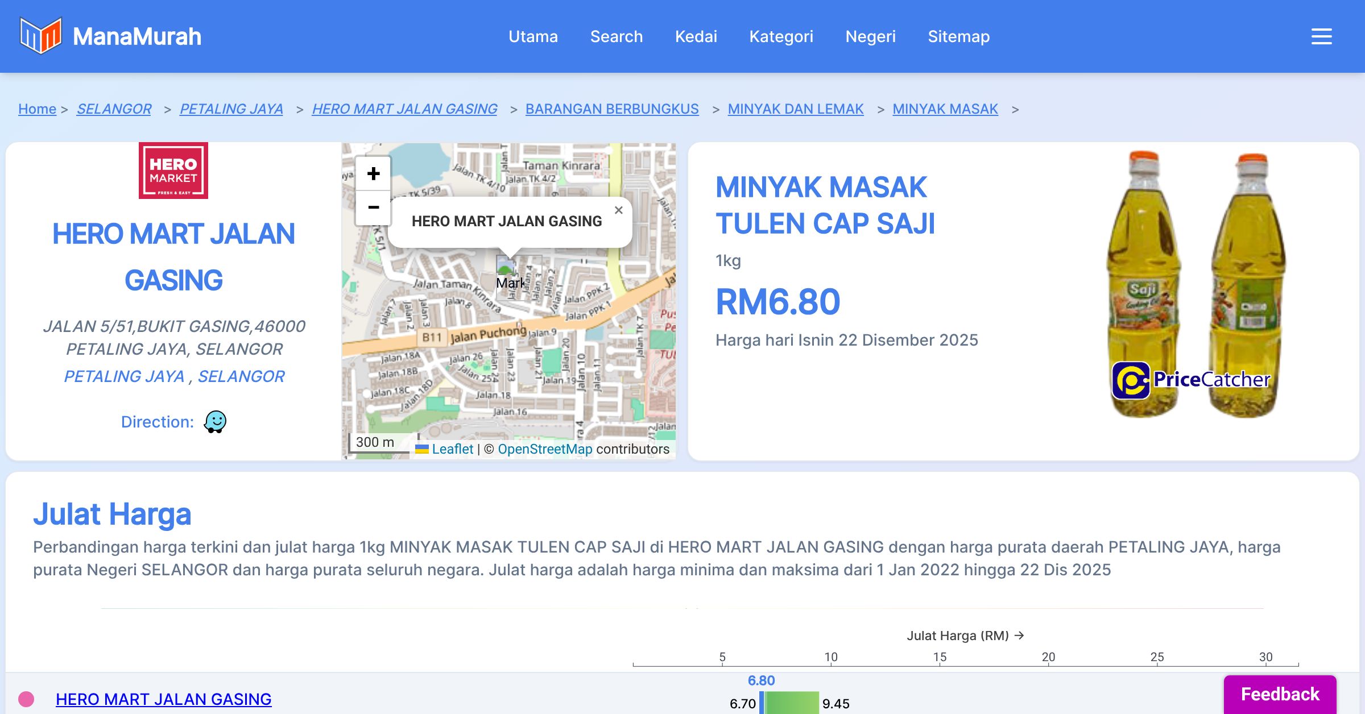Click the Hero Market store logo

pyautogui.click(x=173, y=171)
